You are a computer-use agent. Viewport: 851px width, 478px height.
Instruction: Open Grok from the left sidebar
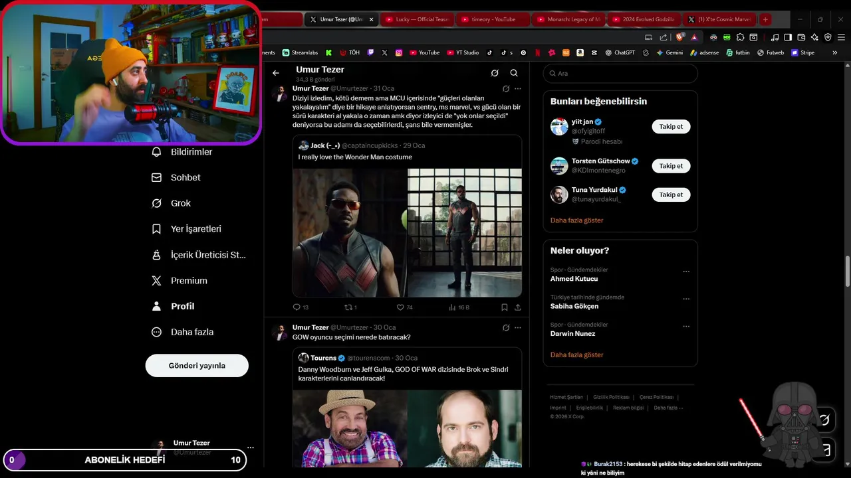click(172, 203)
